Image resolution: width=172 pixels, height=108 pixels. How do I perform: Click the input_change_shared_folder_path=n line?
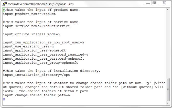[36, 95]
